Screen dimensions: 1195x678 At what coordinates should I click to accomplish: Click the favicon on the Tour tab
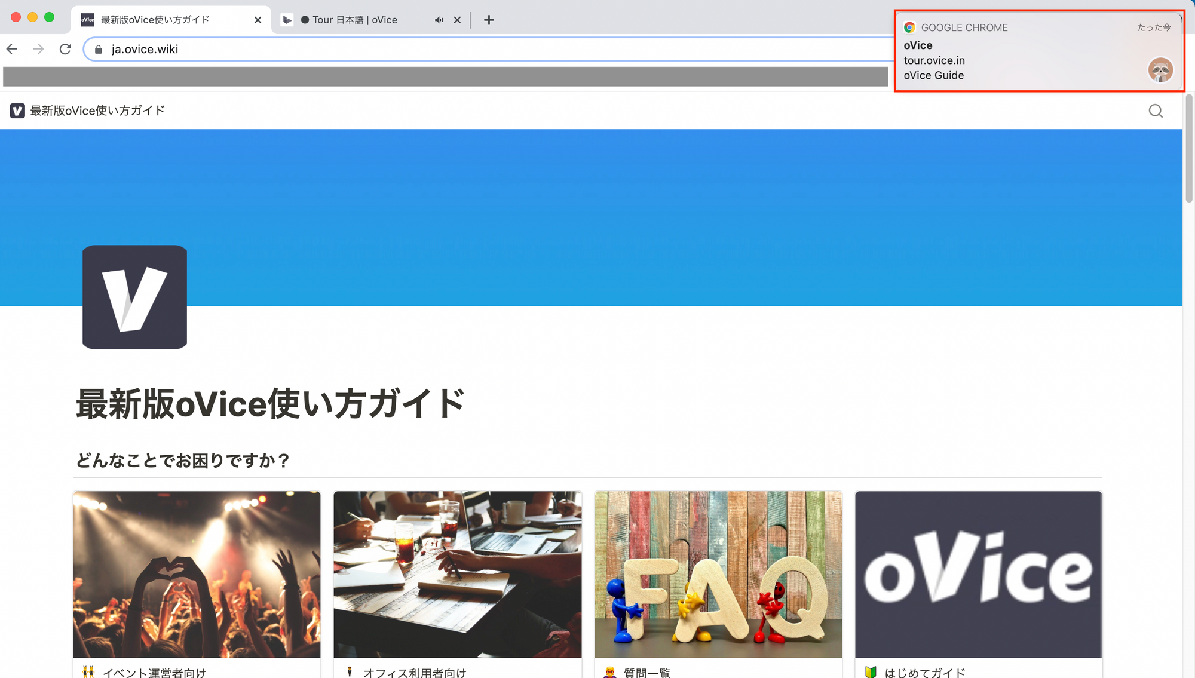pyautogui.click(x=287, y=20)
